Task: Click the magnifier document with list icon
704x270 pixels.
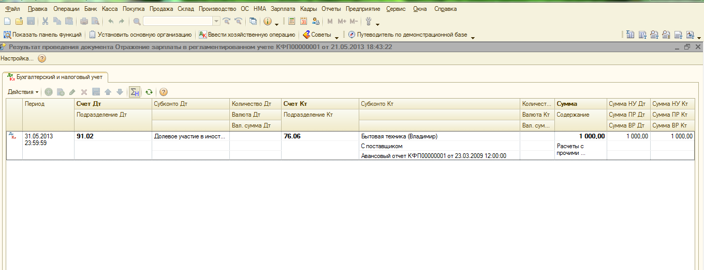Action: coord(666,35)
